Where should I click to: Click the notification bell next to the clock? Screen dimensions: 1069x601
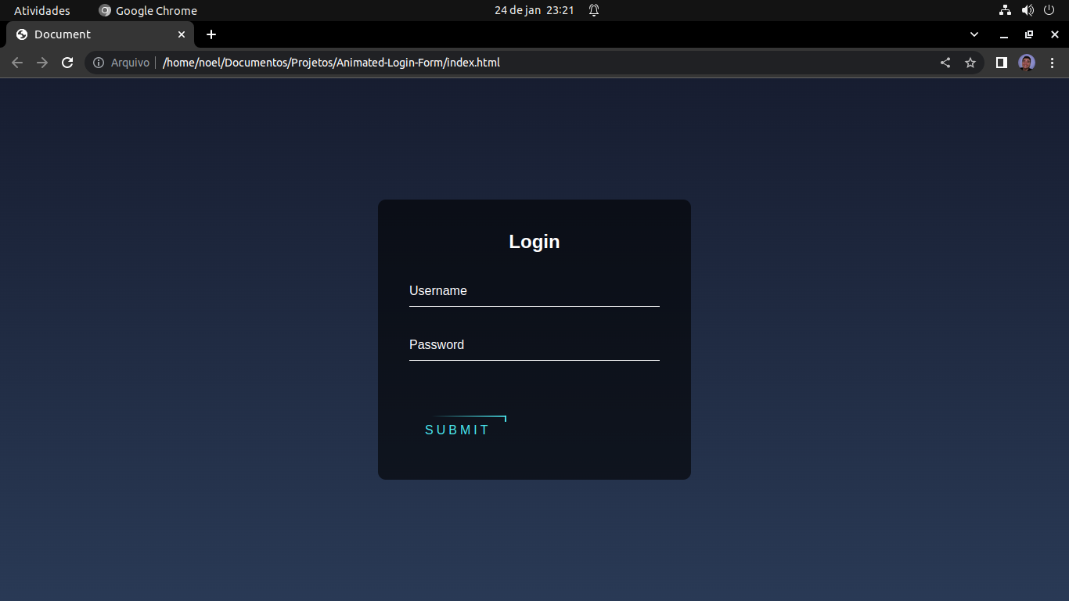pyautogui.click(x=593, y=10)
